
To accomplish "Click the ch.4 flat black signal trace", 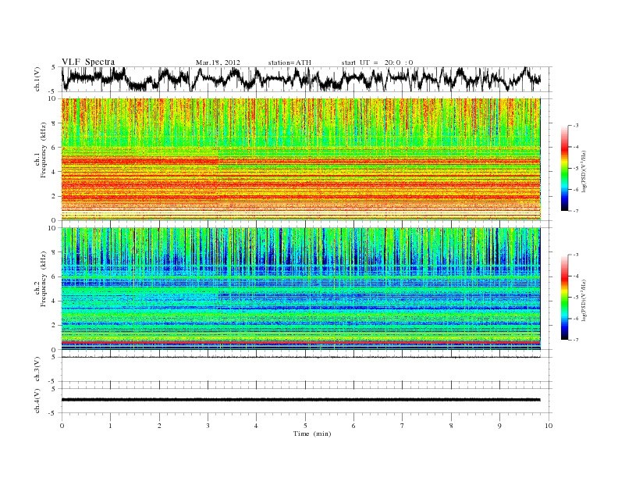I will [300, 400].
